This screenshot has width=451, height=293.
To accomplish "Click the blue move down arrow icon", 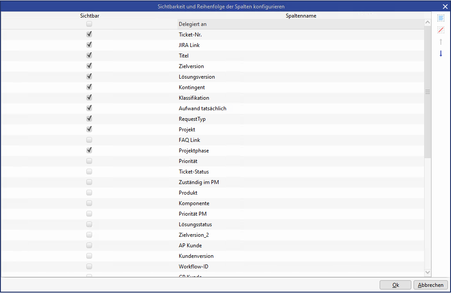I will click(441, 54).
